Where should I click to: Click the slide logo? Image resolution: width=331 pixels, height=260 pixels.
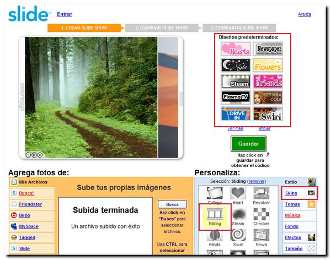tap(29, 14)
